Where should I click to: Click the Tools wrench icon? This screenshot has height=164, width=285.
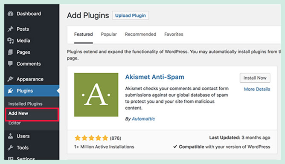[x=10, y=148]
